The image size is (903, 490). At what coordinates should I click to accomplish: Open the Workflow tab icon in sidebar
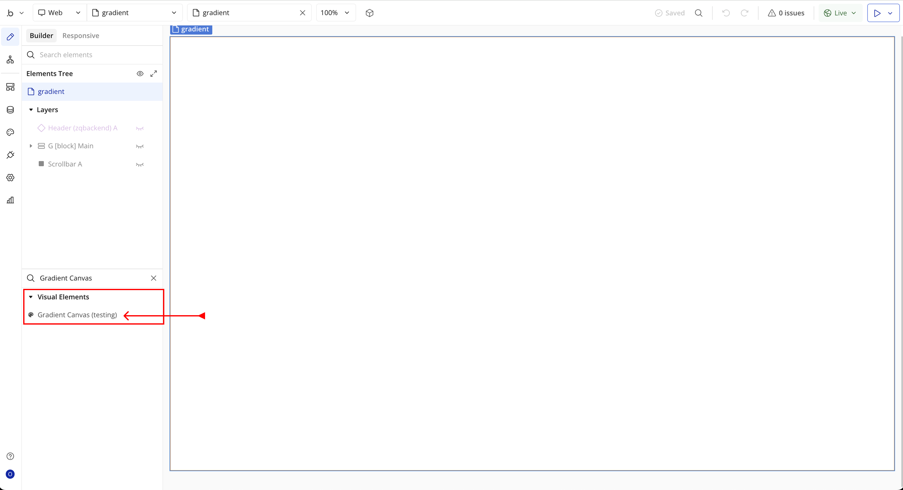click(10, 60)
